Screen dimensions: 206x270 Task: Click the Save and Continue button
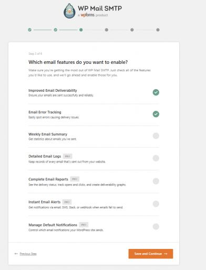(151, 254)
